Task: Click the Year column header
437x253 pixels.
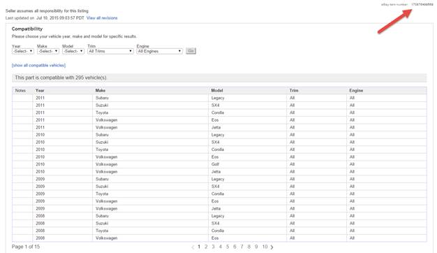Action: [40, 90]
